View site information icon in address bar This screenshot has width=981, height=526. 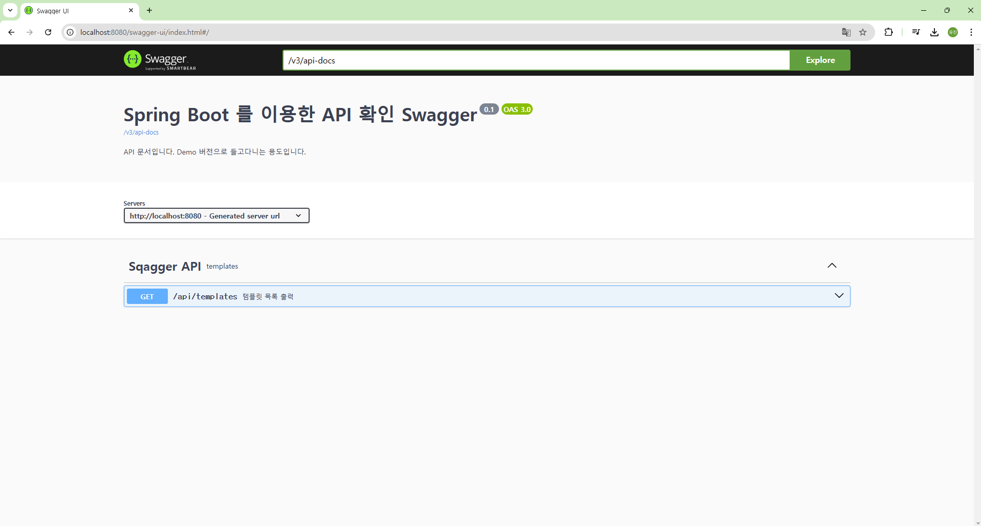coord(70,32)
